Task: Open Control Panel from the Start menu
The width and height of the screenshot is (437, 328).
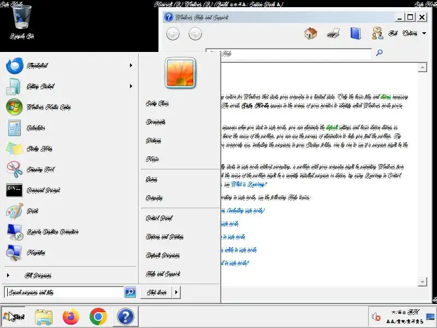Action: pyautogui.click(x=159, y=218)
